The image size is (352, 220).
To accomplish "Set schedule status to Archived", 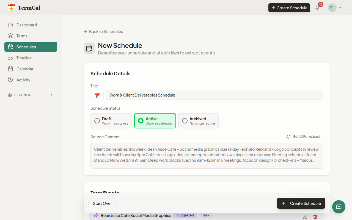I will pyautogui.click(x=198, y=120).
